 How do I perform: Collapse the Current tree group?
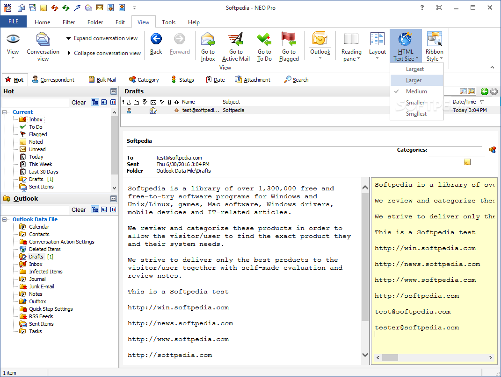(x=5, y=112)
